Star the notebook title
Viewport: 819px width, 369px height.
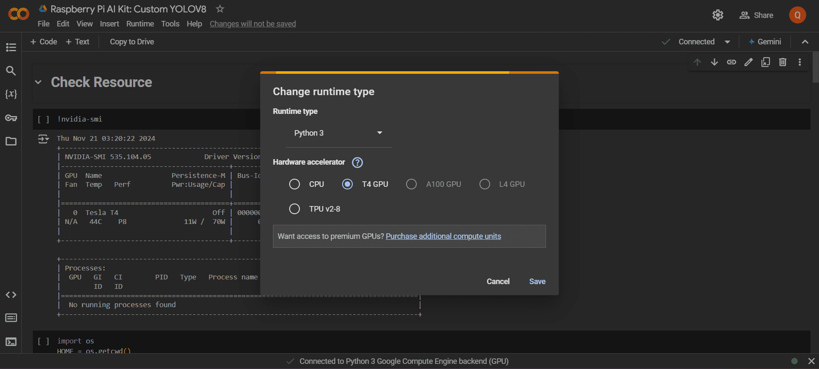(x=220, y=9)
